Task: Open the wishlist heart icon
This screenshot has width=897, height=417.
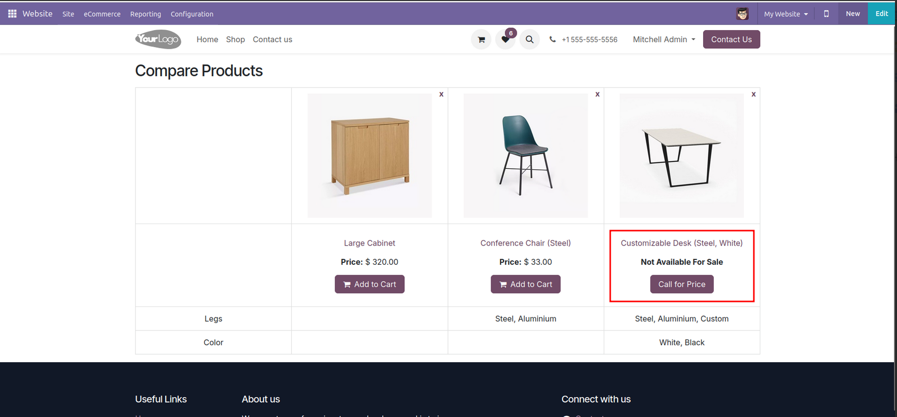Action: click(x=505, y=39)
